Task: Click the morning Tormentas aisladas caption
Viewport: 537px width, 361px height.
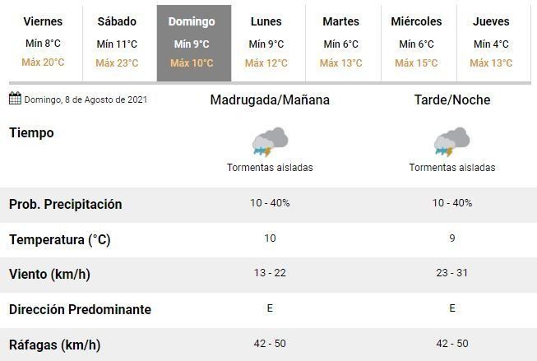Action: pyautogui.click(x=270, y=168)
